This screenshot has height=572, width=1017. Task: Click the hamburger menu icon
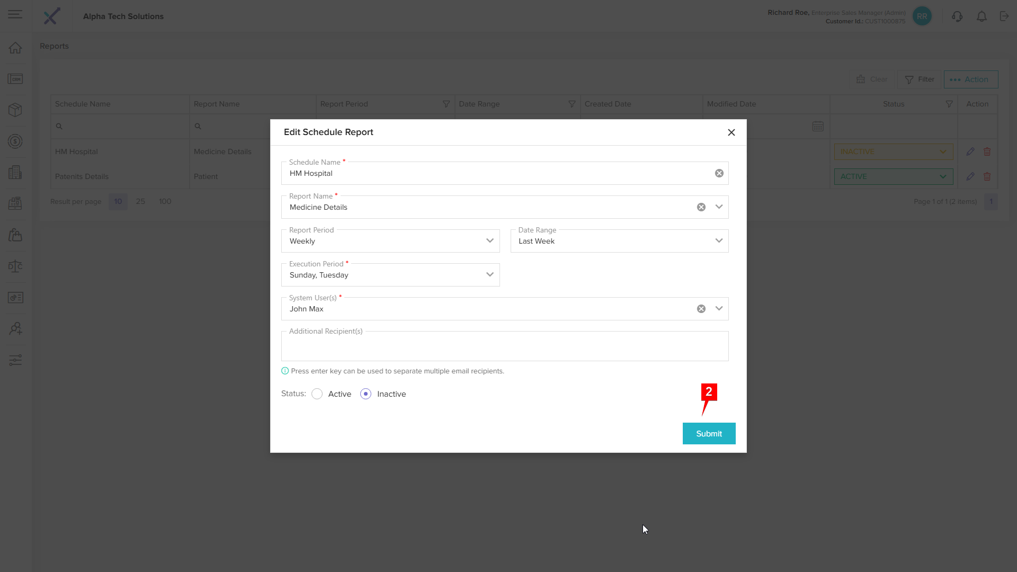click(x=15, y=14)
